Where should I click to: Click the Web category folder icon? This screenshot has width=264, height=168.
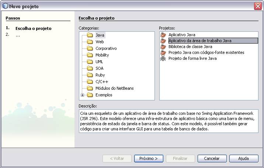[90, 42]
